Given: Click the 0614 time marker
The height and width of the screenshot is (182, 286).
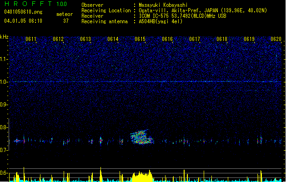Looking at the screenshot, I should click(113, 39).
